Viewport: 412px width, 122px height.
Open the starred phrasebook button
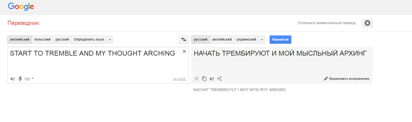(x=367, y=23)
